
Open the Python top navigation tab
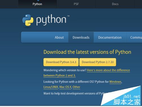(37, 4)
